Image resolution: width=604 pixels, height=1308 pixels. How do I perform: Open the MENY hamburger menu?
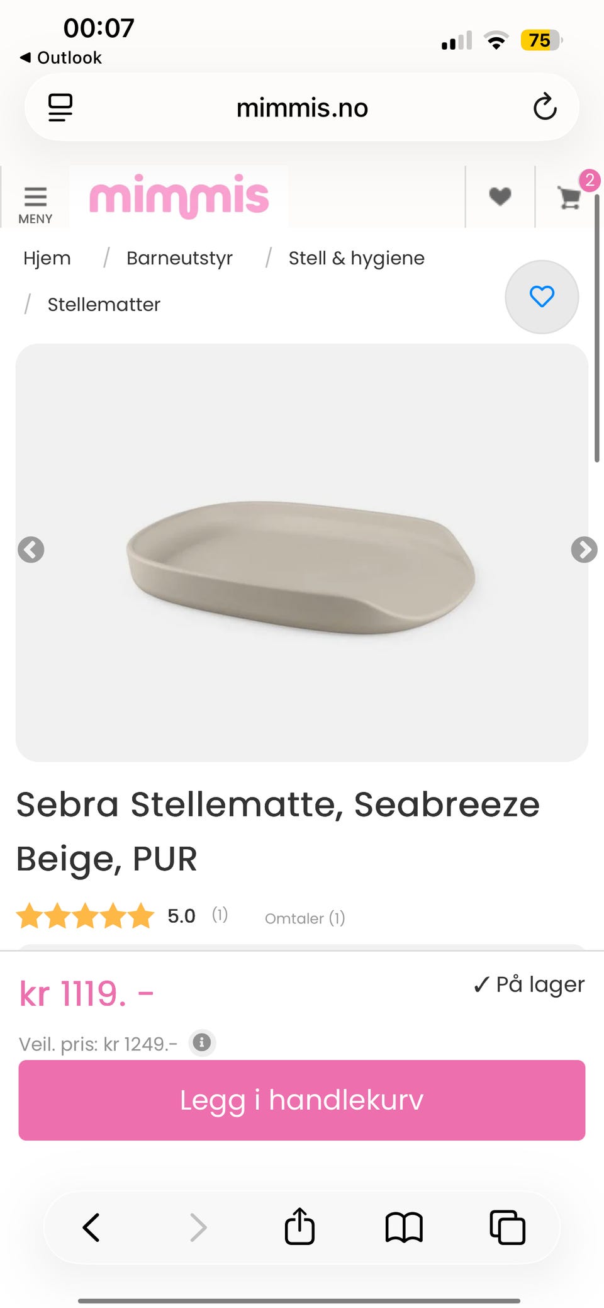point(35,205)
